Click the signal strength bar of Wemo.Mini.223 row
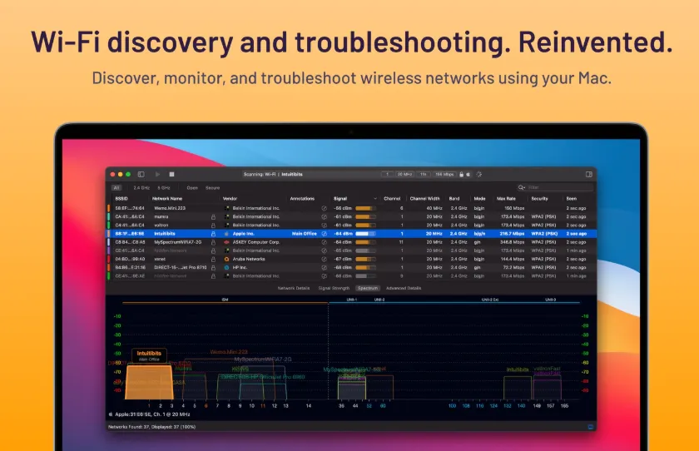Screen dimensions: 699x451 [365, 208]
